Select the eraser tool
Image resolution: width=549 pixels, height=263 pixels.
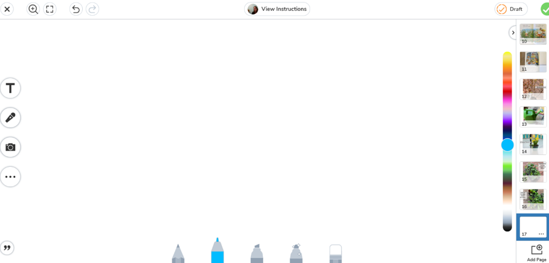click(x=336, y=253)
